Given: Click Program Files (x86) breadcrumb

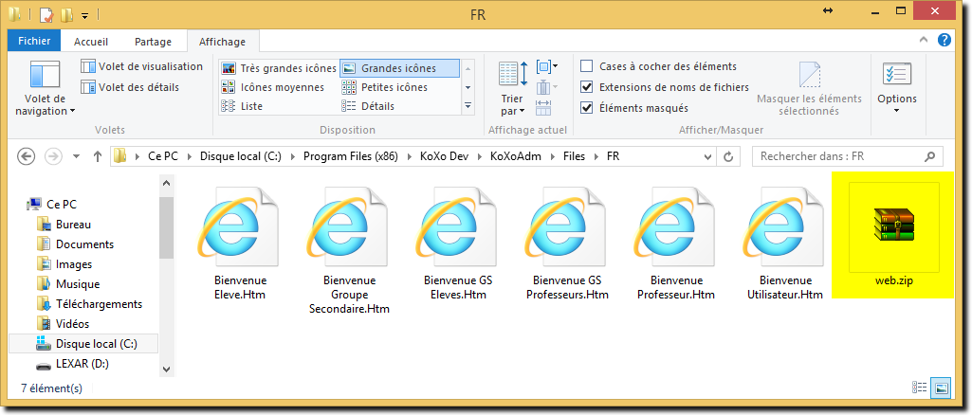Looking at the screenshot, I should point(350,156).
